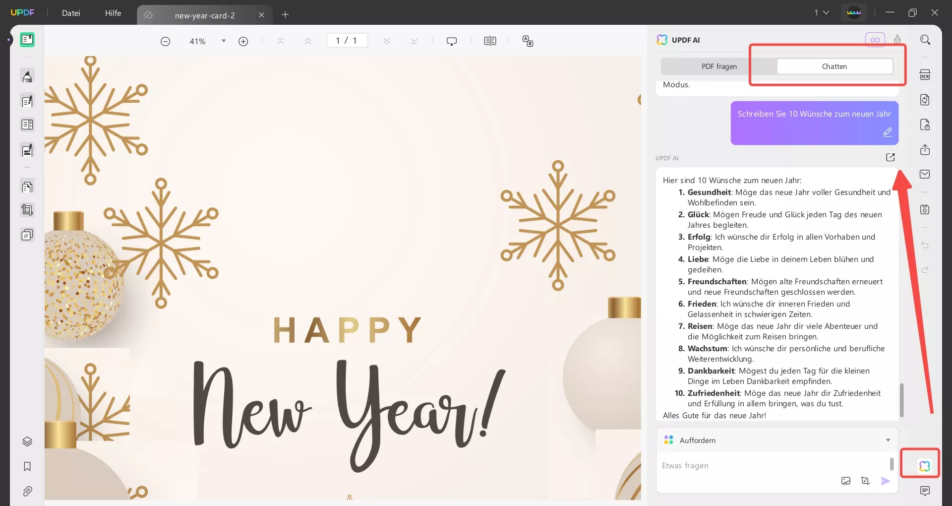Attach an image to the prompt

pyautogui.click(x=846, y=481)
